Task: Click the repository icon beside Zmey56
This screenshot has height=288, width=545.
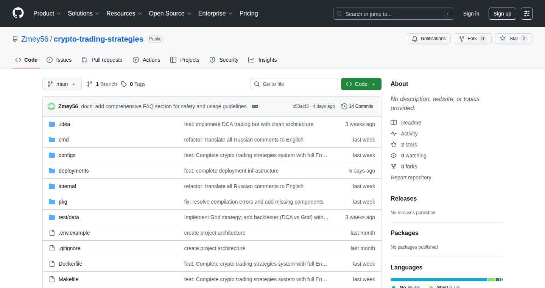Action: [x=15, y=39]
